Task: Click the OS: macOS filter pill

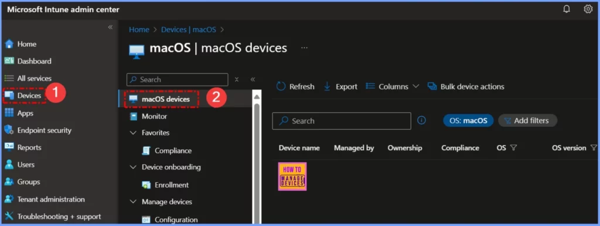Action: 468,120
